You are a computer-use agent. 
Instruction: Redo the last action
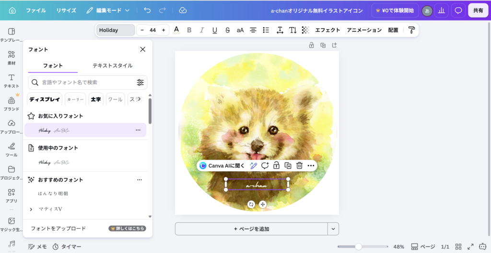coord(162,11)
